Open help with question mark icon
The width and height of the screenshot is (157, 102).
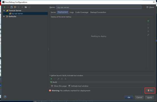tap(5, 97)
